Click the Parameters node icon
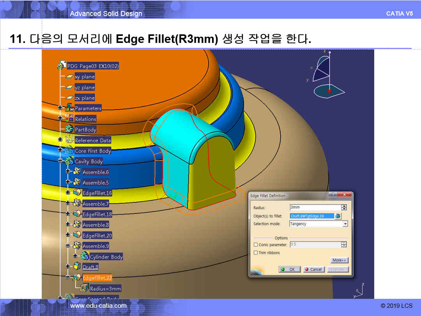Screen dimensions: 421x316 point(69,108)
